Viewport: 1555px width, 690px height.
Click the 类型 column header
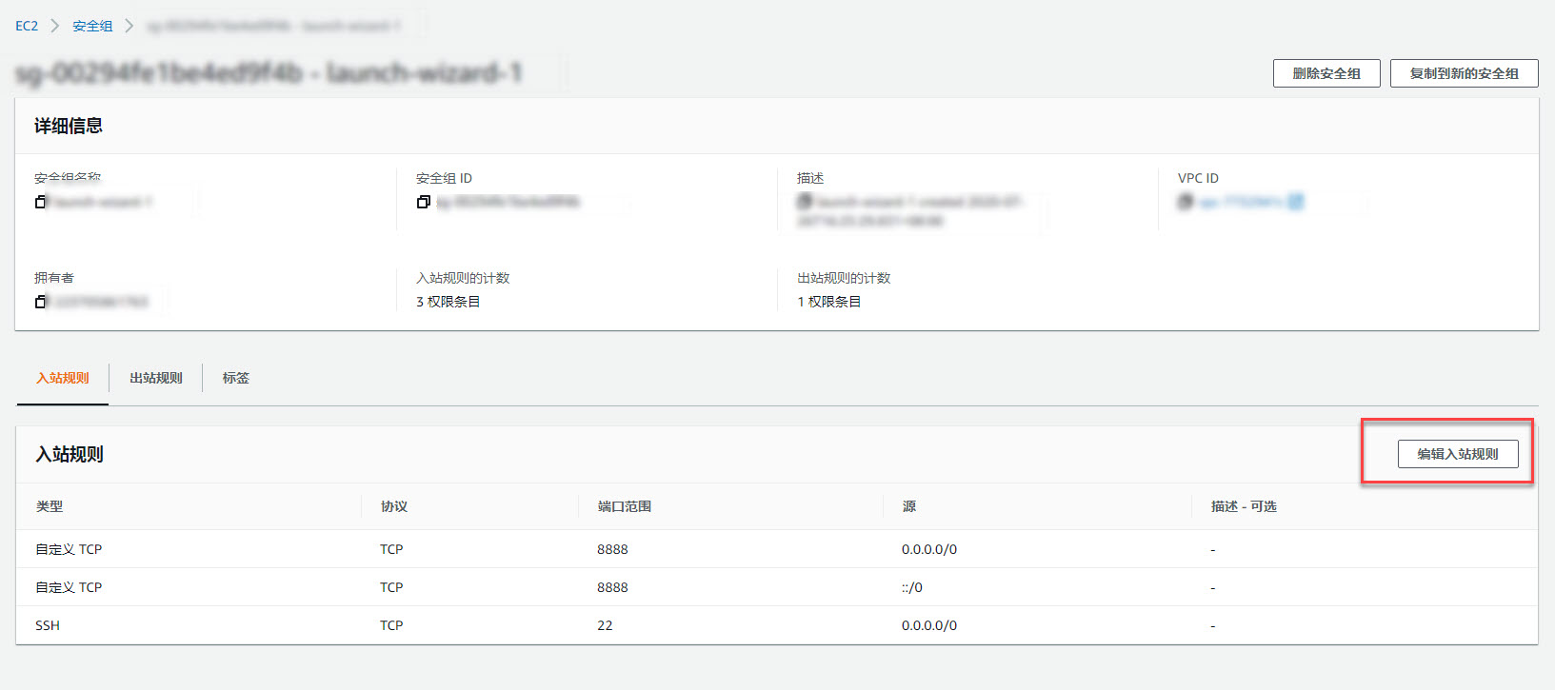pyautogui.click(x=50, y=506)
